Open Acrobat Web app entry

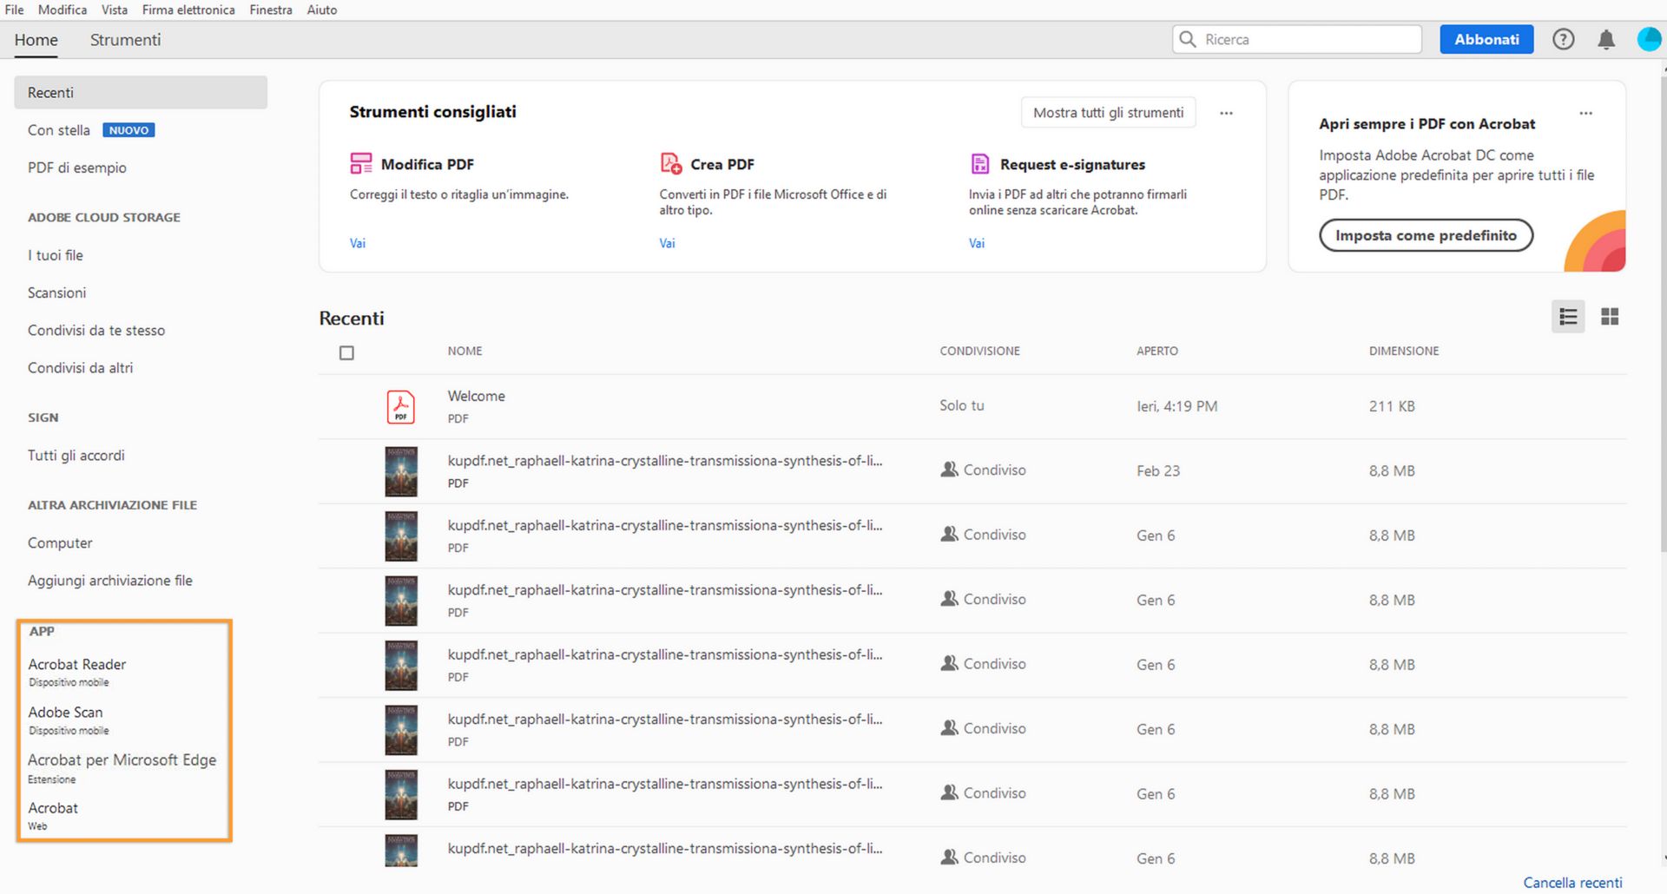click(x=53, y=815)
